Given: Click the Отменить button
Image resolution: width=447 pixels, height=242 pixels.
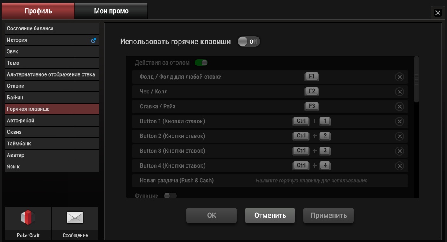Looking at the screenshot, I should 270,215.
